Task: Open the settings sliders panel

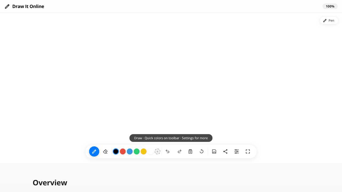Action: pos(236,151)
